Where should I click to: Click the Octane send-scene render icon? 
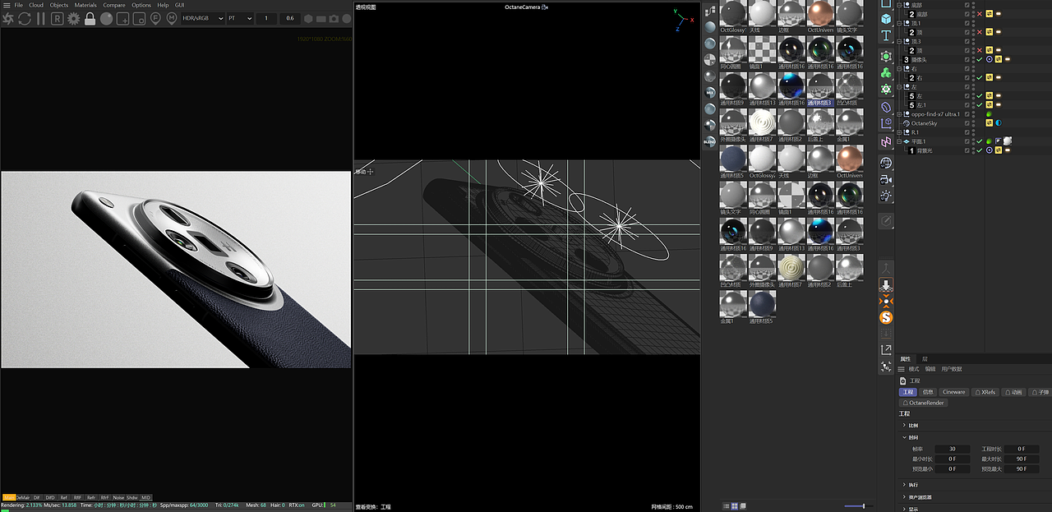coord(8,18)
